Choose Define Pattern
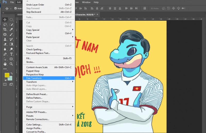 pos(49,98)
